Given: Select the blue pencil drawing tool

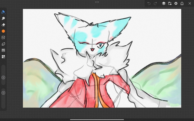Looking at the screenshot, I should [3, 12].
